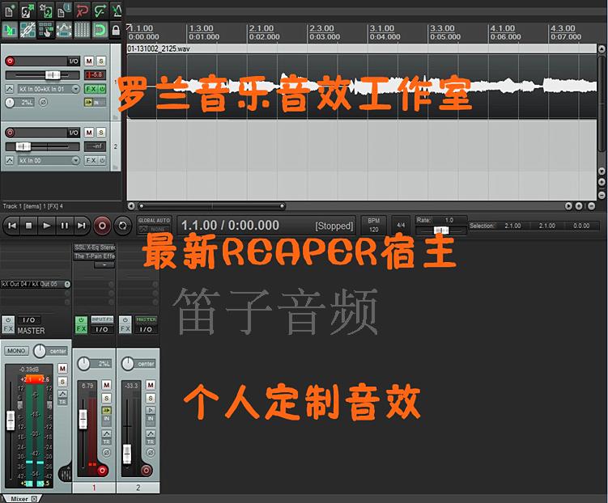Click the transport Pause button
The height and width of the screenshot is (503, 608).
pyautogui.click(x=65, y=226)
